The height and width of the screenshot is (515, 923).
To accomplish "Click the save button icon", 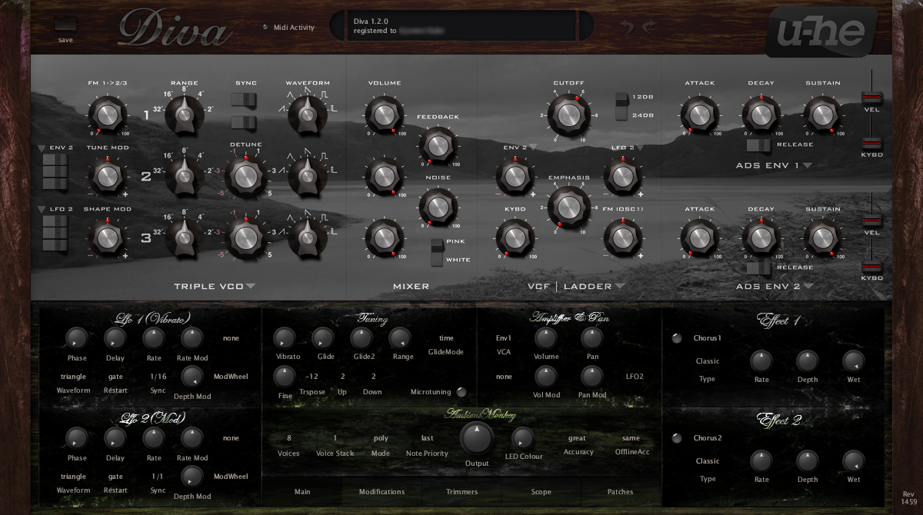I will click(x=65, y=24).
